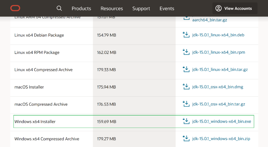The height and width of the screenshot is (147, 268).
Task: Select the Windows x64 Compressed Archive text
Action: 47,139
